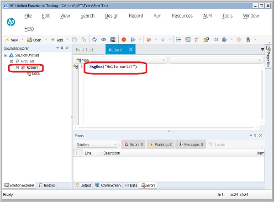The height and width of the screenshot is (202, 274).
Task: Open the Design menu
Action: [x=111, y=16]
